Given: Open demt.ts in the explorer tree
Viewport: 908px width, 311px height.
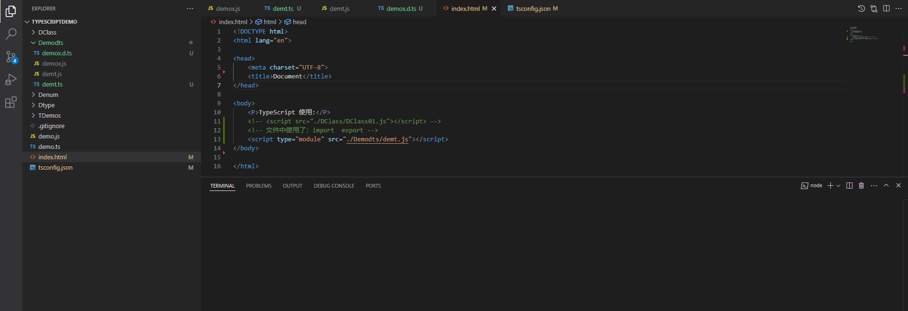Looking at the screenshot, I should (111, 84).
